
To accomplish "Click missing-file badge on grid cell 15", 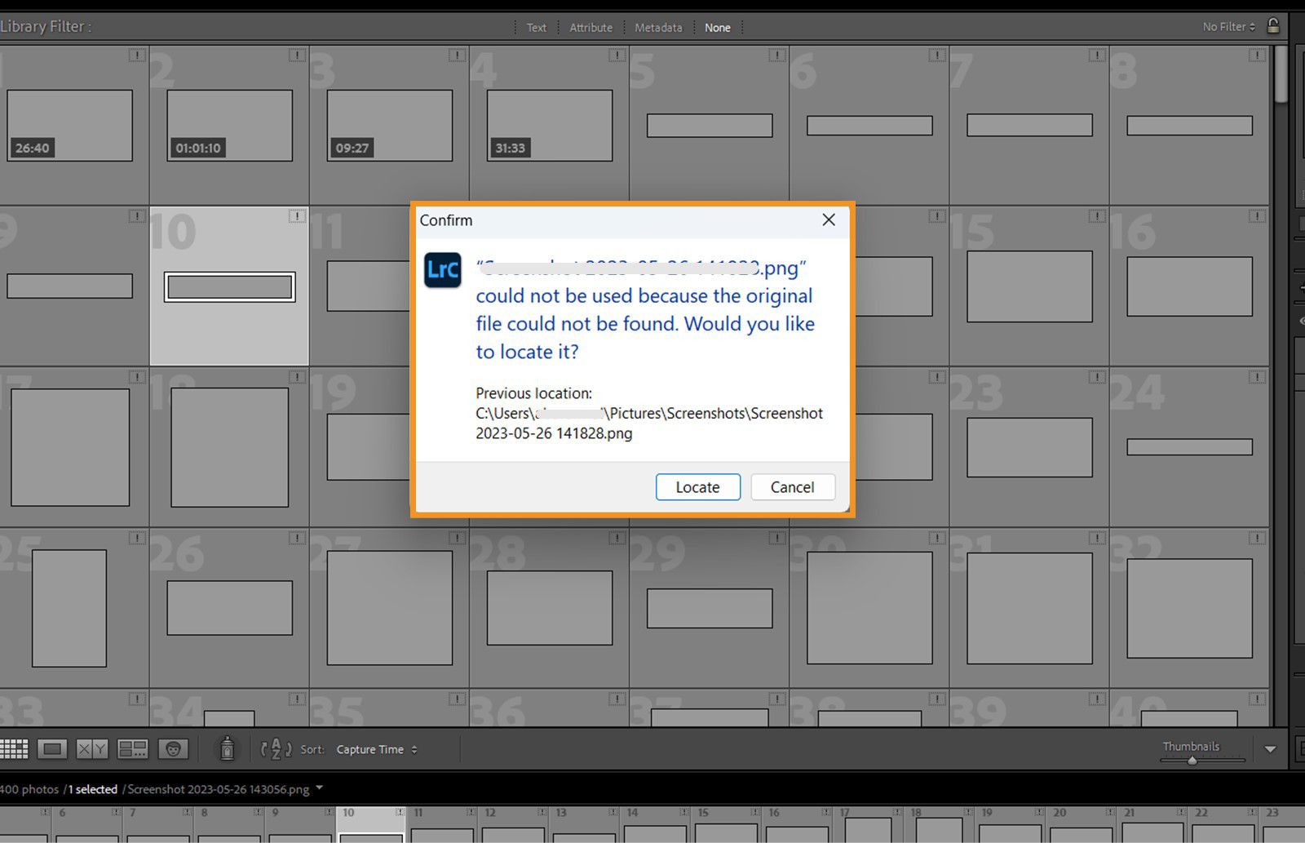I will tap(1097, 216).
